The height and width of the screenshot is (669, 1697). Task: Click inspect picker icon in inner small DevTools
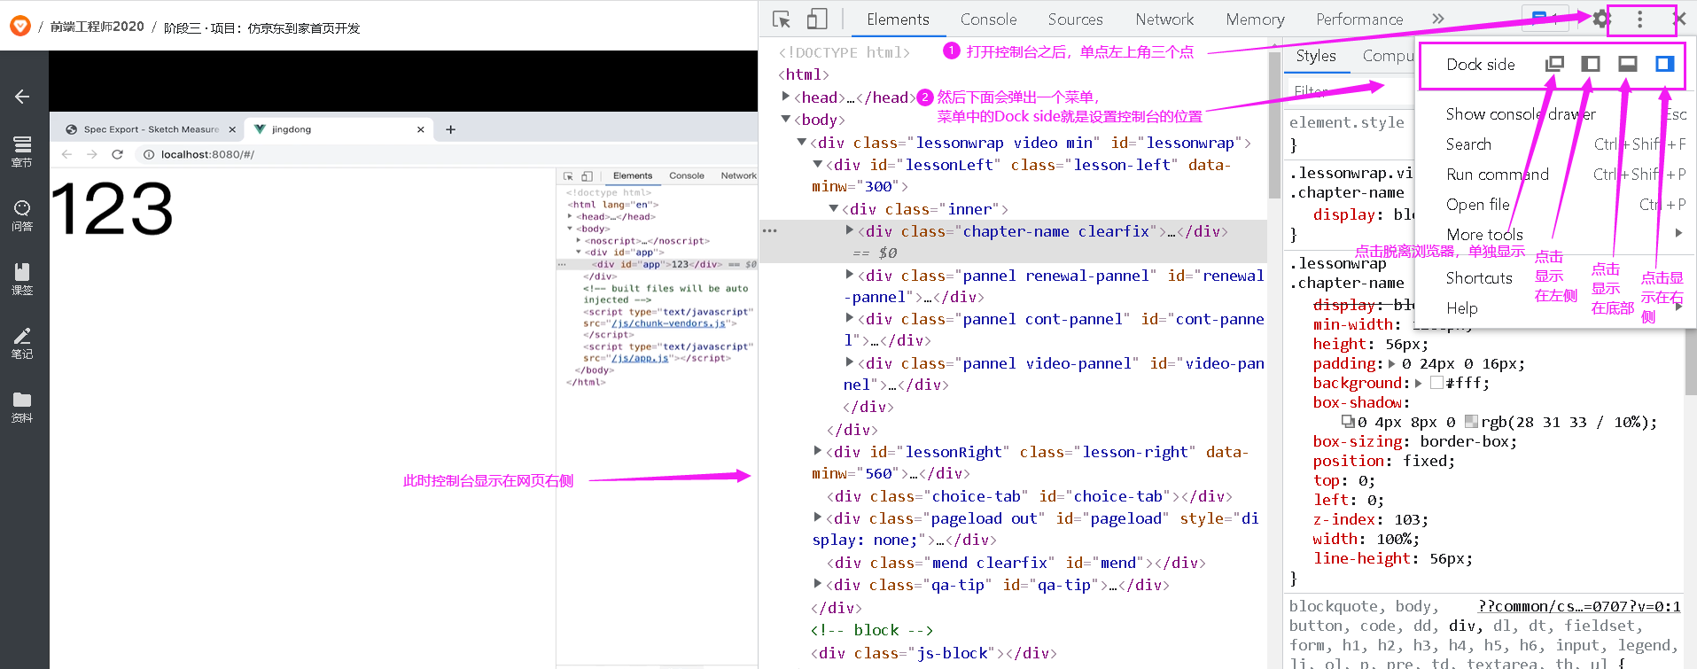[x=569, y=176]
